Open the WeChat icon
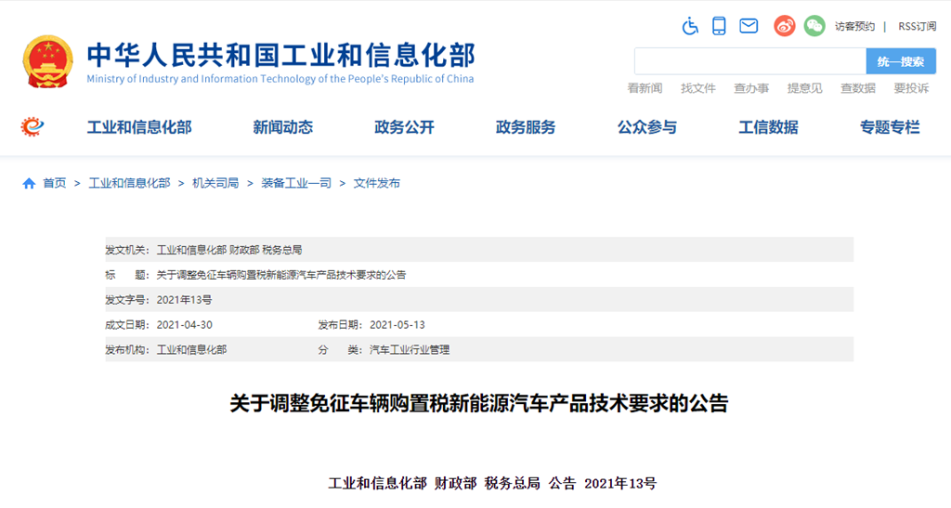The image size is (951, 508). (814, 26)
